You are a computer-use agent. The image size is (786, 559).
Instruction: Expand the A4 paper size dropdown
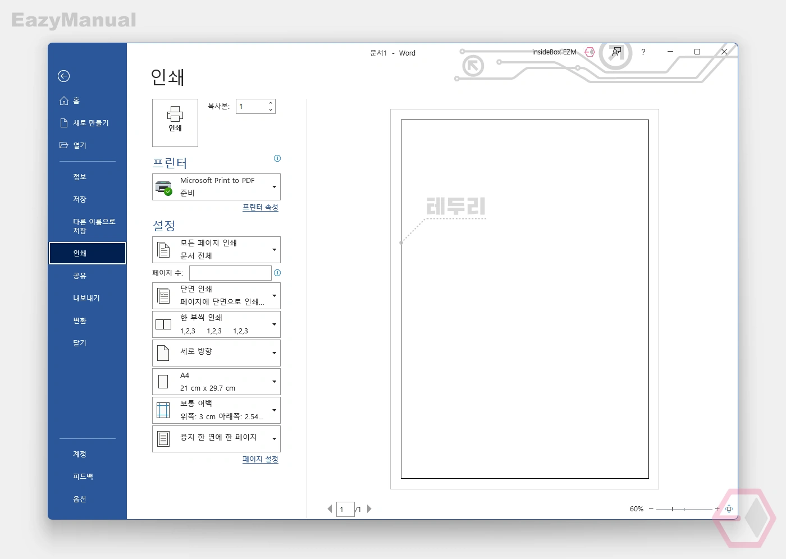[x=216, y=382]
